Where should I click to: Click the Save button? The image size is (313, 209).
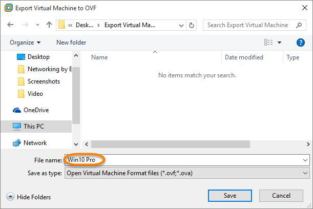pos(230,195)
